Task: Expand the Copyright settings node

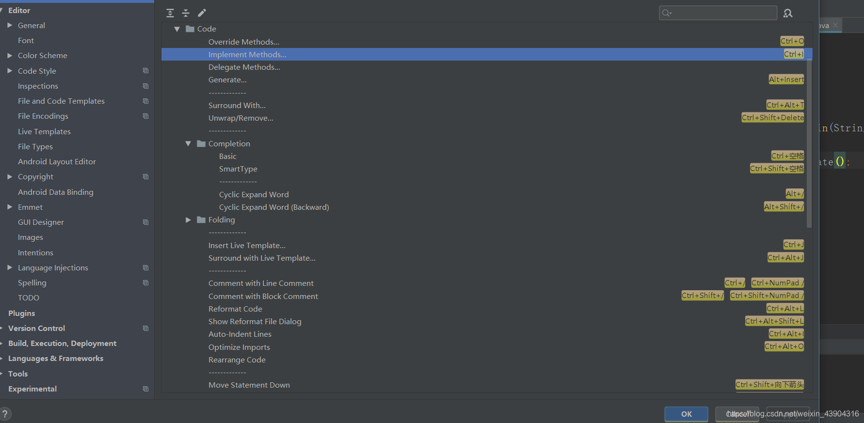Action: [x=10, y=176]
